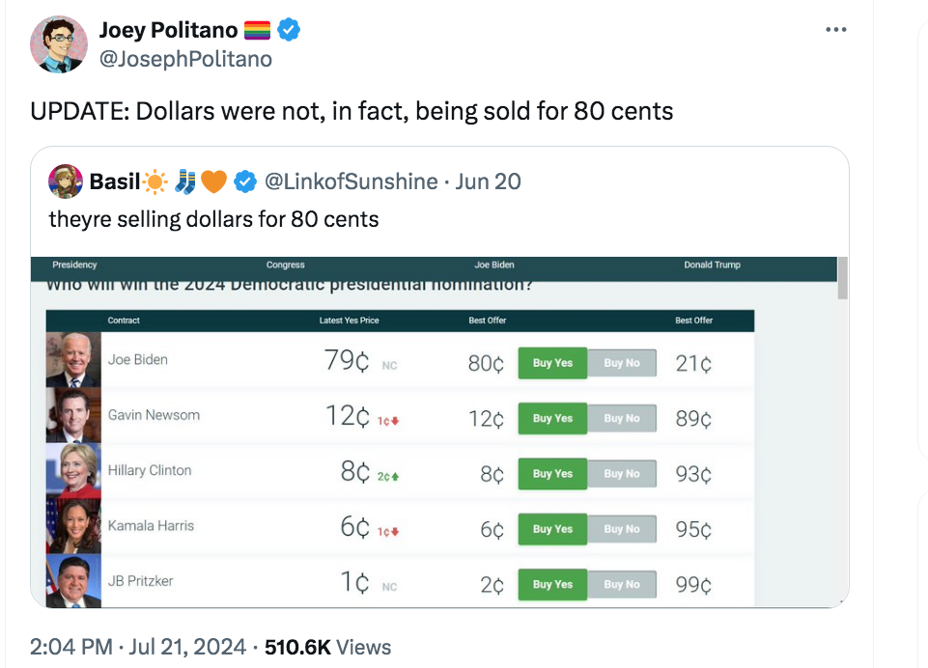This screenshot has height=668, width=928.
Task: Select the Congress tab in the embedded image
Action: tap(285, 264)
